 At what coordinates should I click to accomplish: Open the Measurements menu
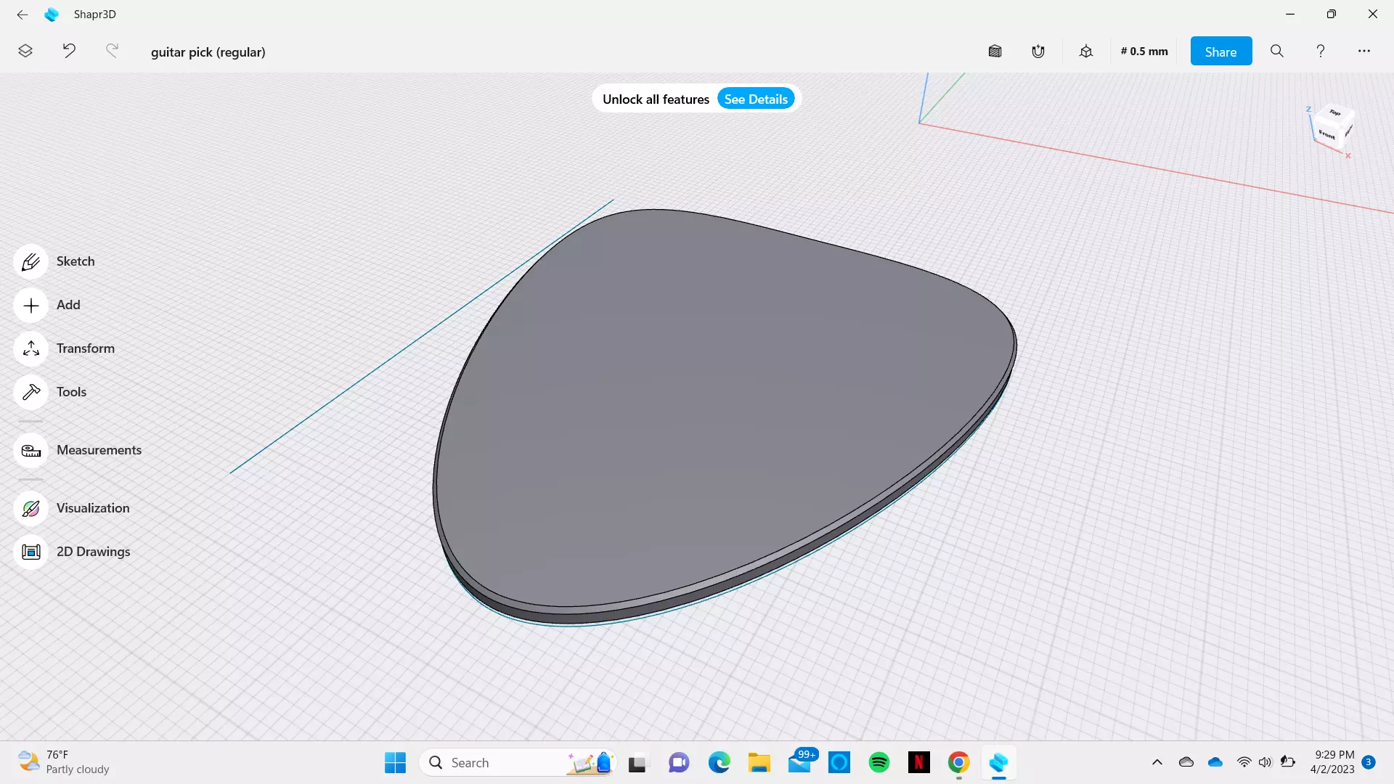coord(99,450)
